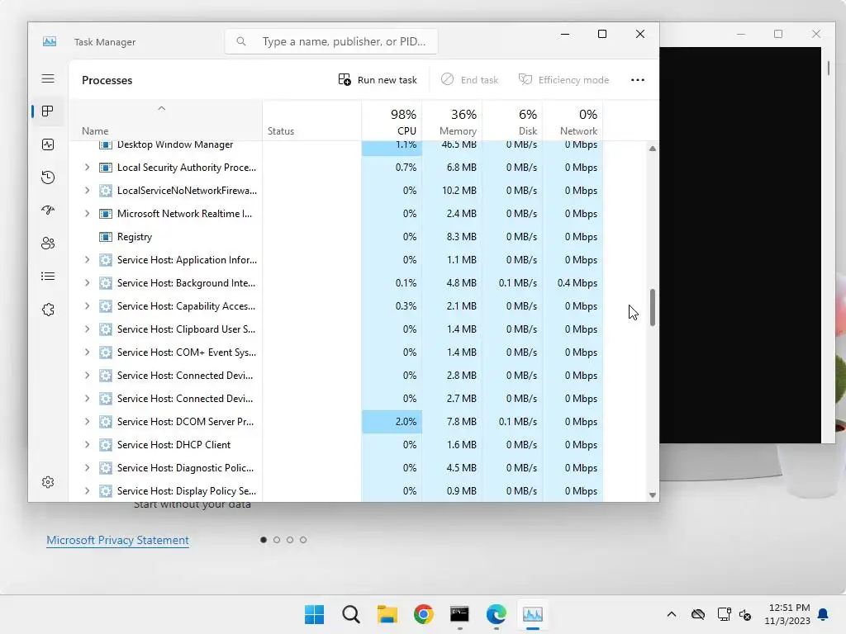Open the Task Manager hamburger navigation menu

click(x=48, y=78)
